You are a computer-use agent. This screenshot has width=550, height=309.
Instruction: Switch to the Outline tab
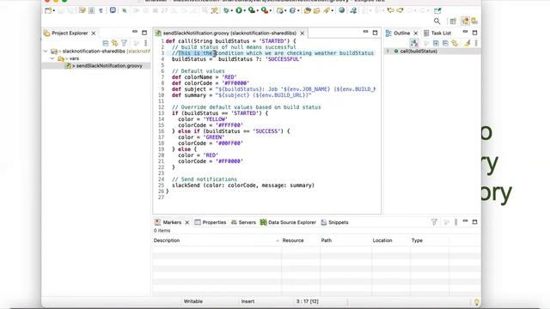401,33
